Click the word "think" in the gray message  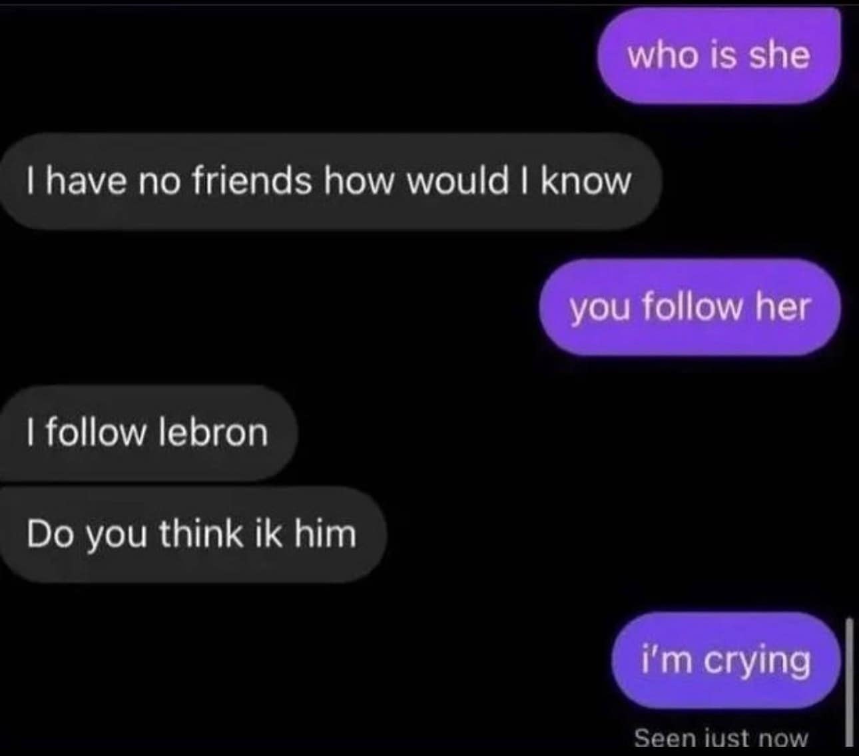pyautogui.click(x=202, y=534)
